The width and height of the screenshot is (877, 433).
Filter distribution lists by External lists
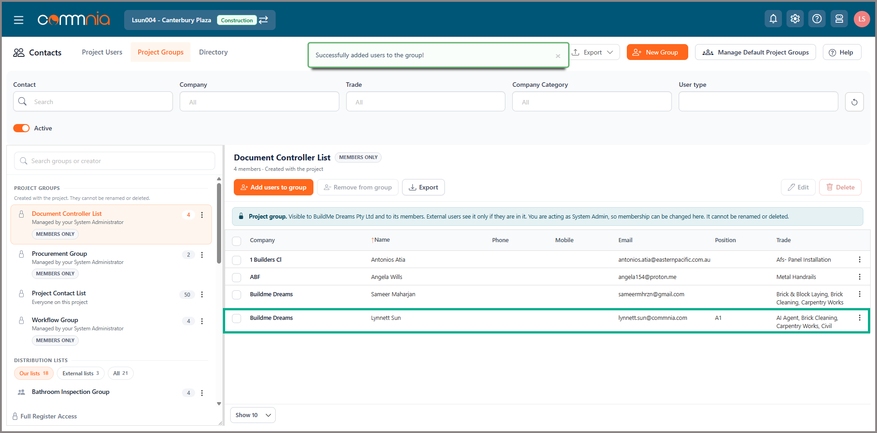click(81, 373)
